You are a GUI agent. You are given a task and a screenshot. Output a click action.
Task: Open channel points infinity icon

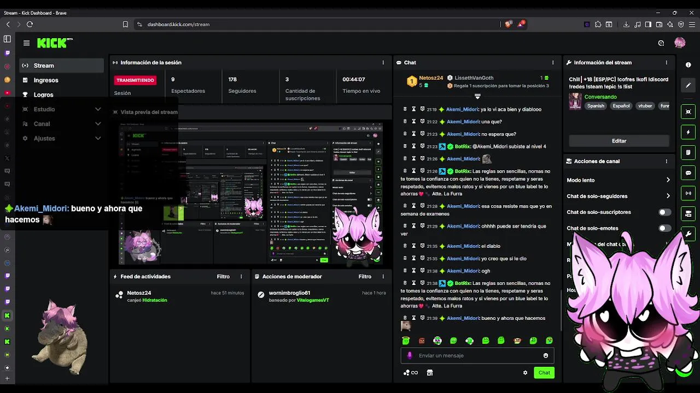[x=411, y=373]
